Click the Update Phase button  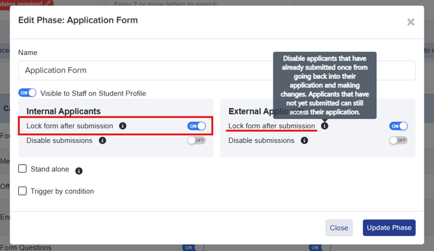(389, 228)
